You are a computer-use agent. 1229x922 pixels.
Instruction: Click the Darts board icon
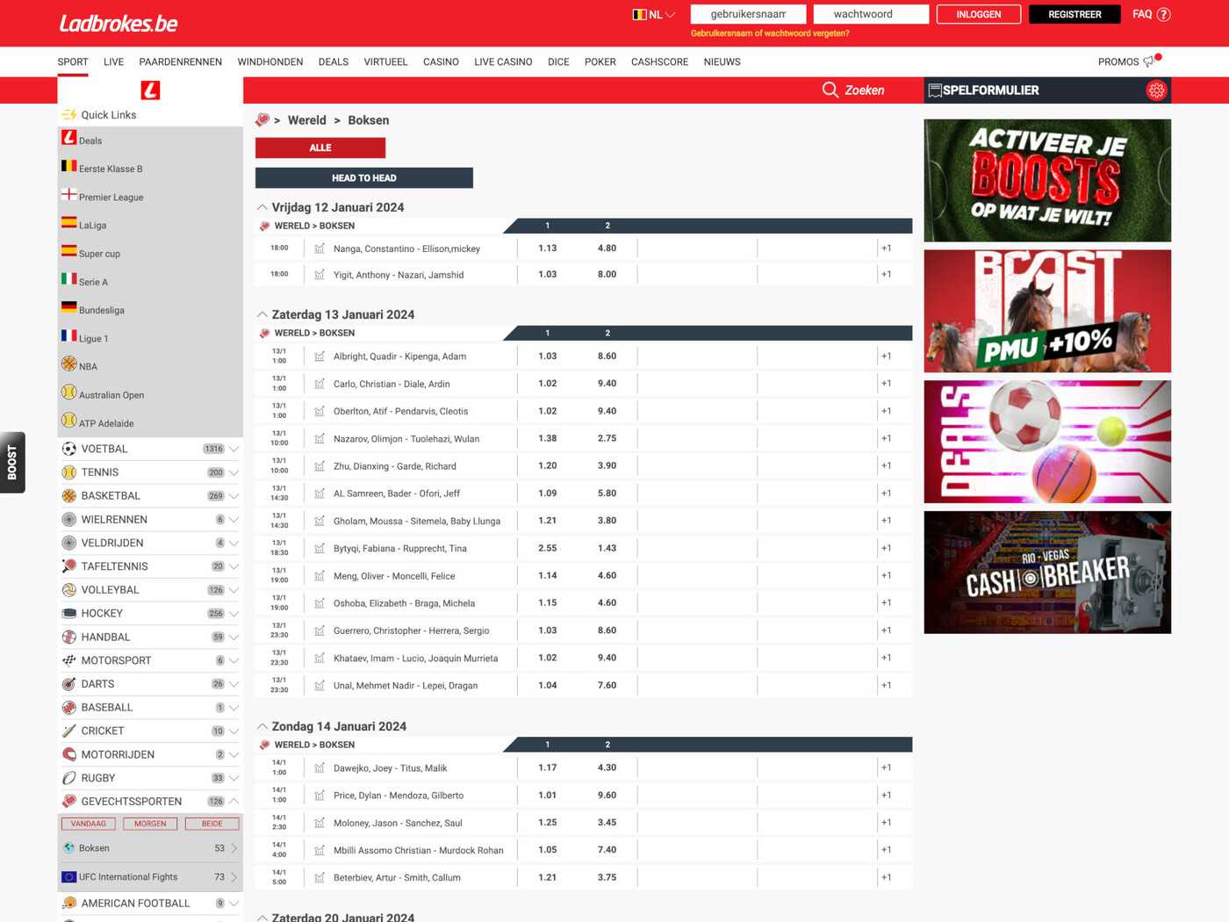coord(69,684)
